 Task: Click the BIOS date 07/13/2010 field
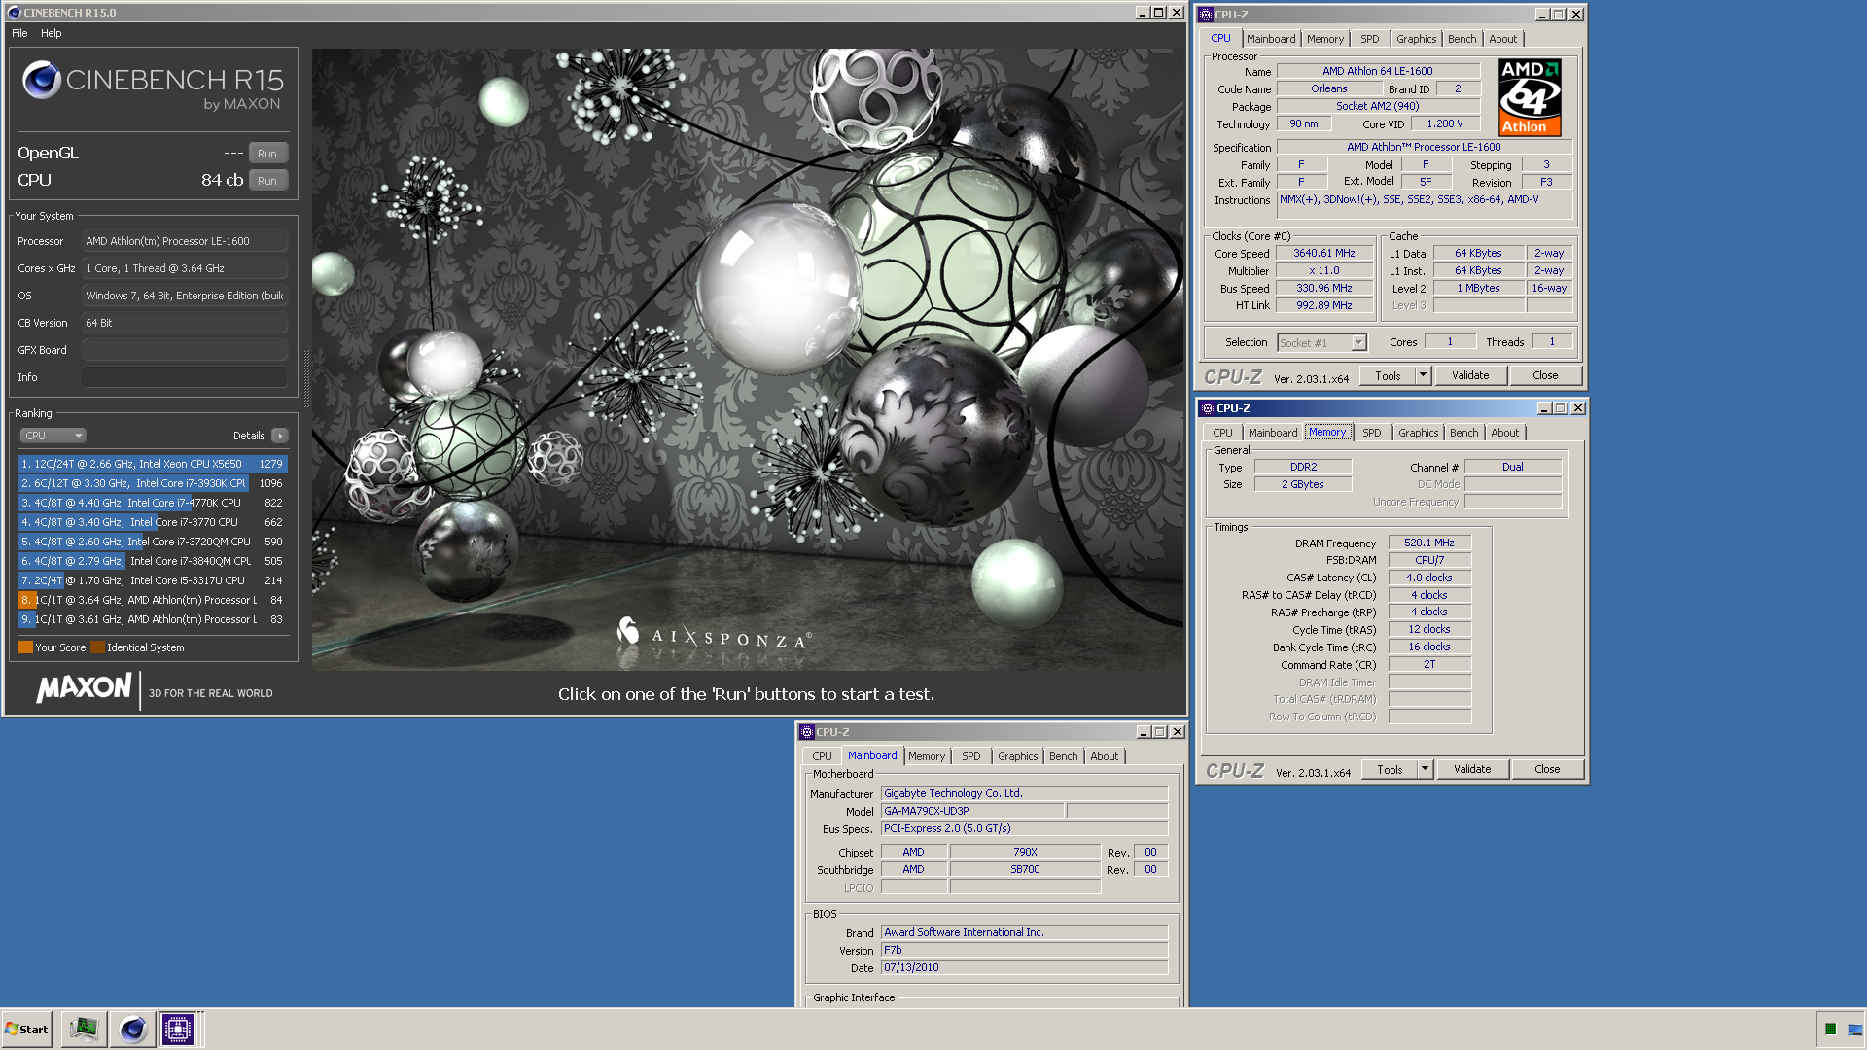pyautogui.click(x=1024, y=968)
